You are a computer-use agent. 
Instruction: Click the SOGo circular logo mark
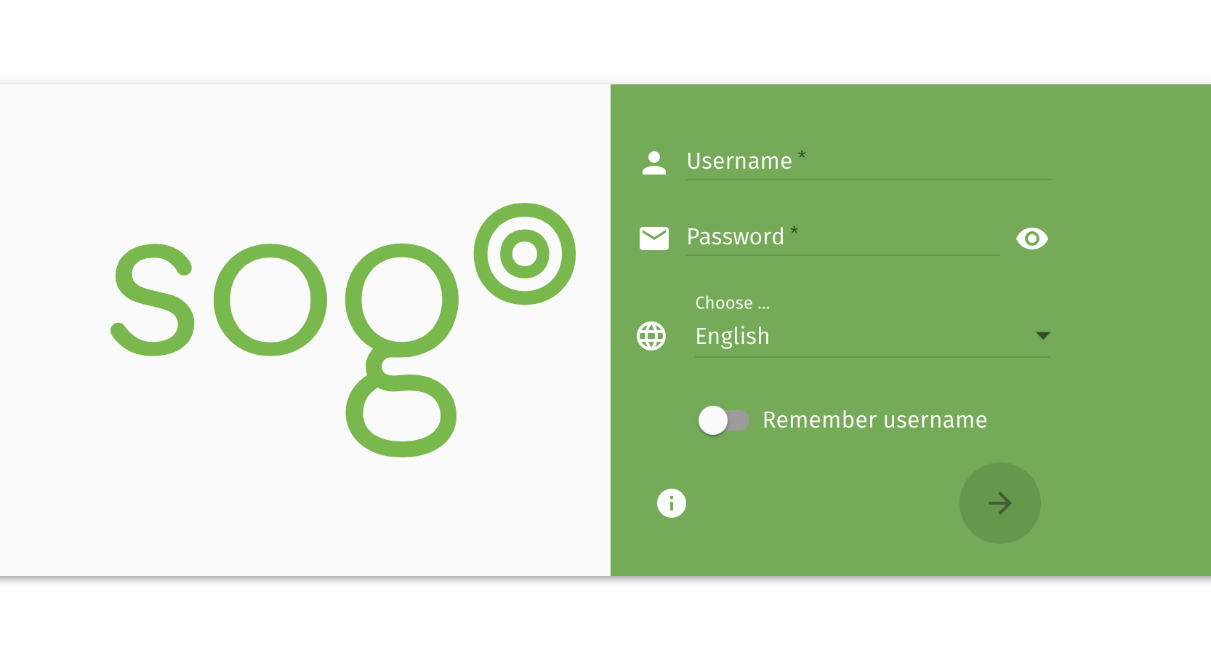tap(524, 253)
